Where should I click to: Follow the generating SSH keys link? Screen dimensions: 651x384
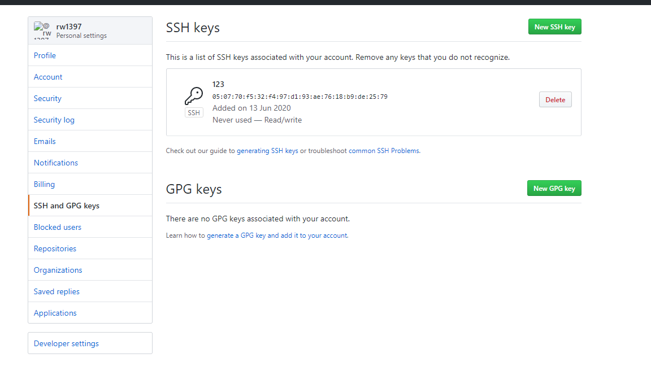(x=267, y=151)
